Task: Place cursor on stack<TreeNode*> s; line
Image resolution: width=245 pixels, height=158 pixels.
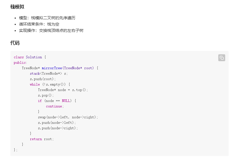Action: click(x=49, y=74)
